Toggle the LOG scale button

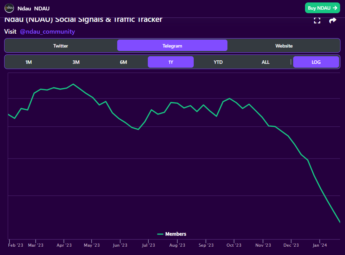click(x=316, y=62)
